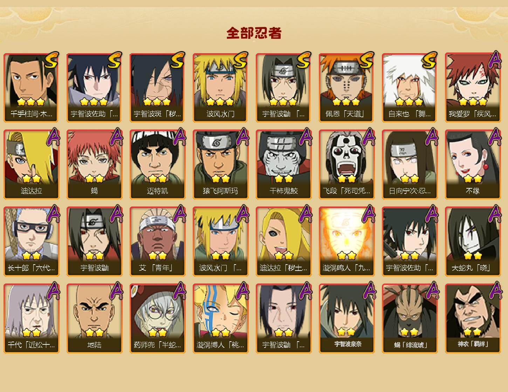
Task: Click the 宇智波鼬 A-rank card without brackets
Action: 94,241
